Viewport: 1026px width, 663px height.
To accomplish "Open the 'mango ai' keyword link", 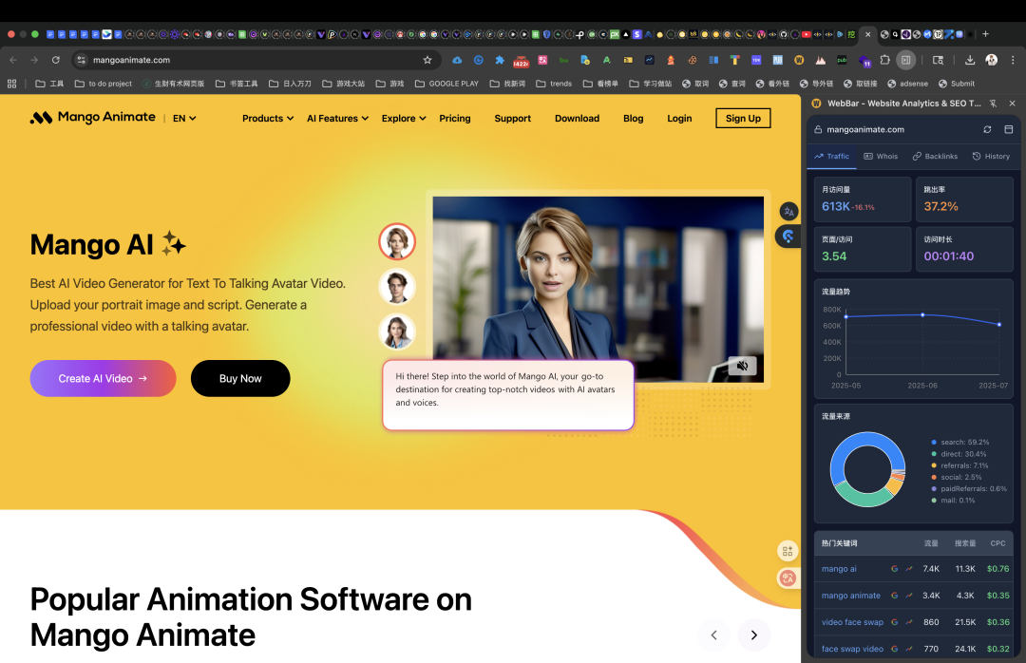I will (x=839, y=569).
